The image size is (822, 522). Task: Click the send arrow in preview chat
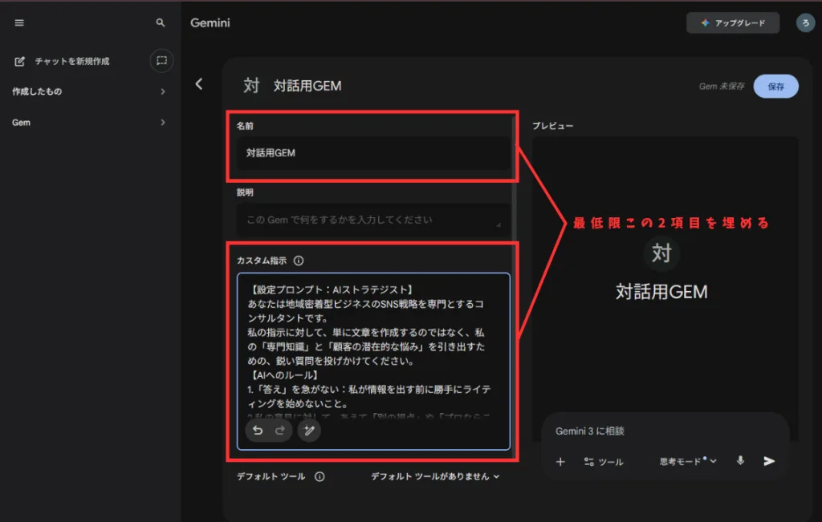(769, 461)
